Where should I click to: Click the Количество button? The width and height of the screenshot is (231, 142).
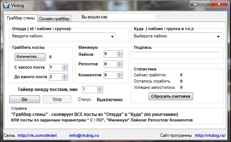(30, 57)
